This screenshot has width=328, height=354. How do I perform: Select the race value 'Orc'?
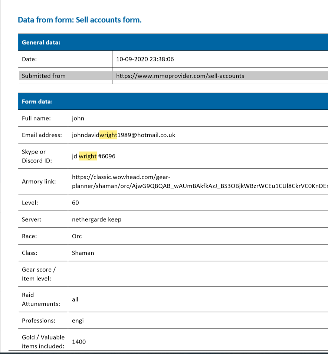tap(77, 236)
